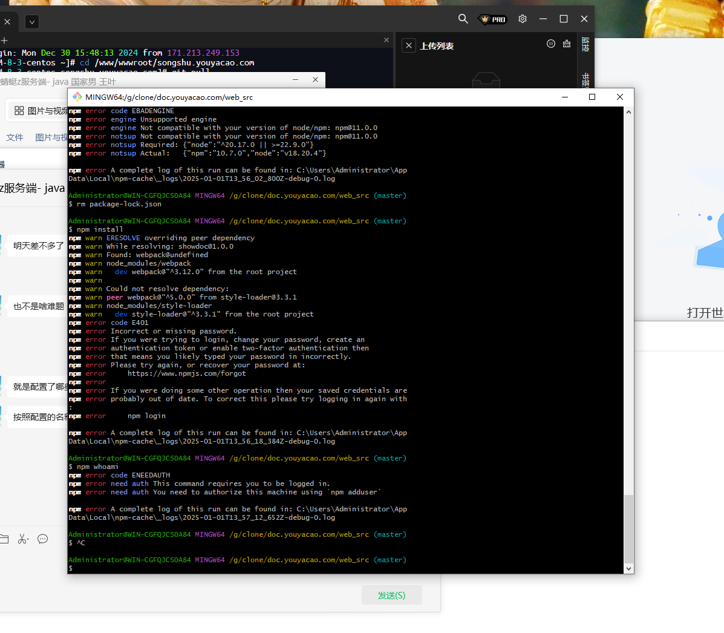Open the settings gear in the title bar
The width and height of the screenshot is (724, 633).
click(x=522, y=19)
